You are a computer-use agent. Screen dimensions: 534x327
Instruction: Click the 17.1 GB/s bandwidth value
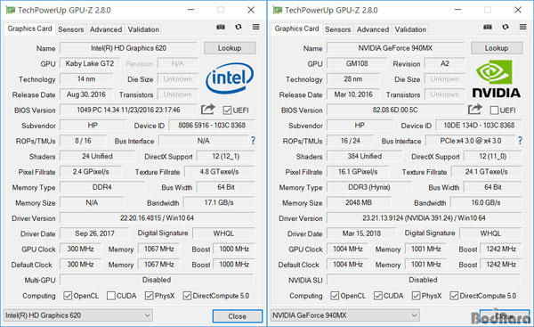click(x=219, y=202)
